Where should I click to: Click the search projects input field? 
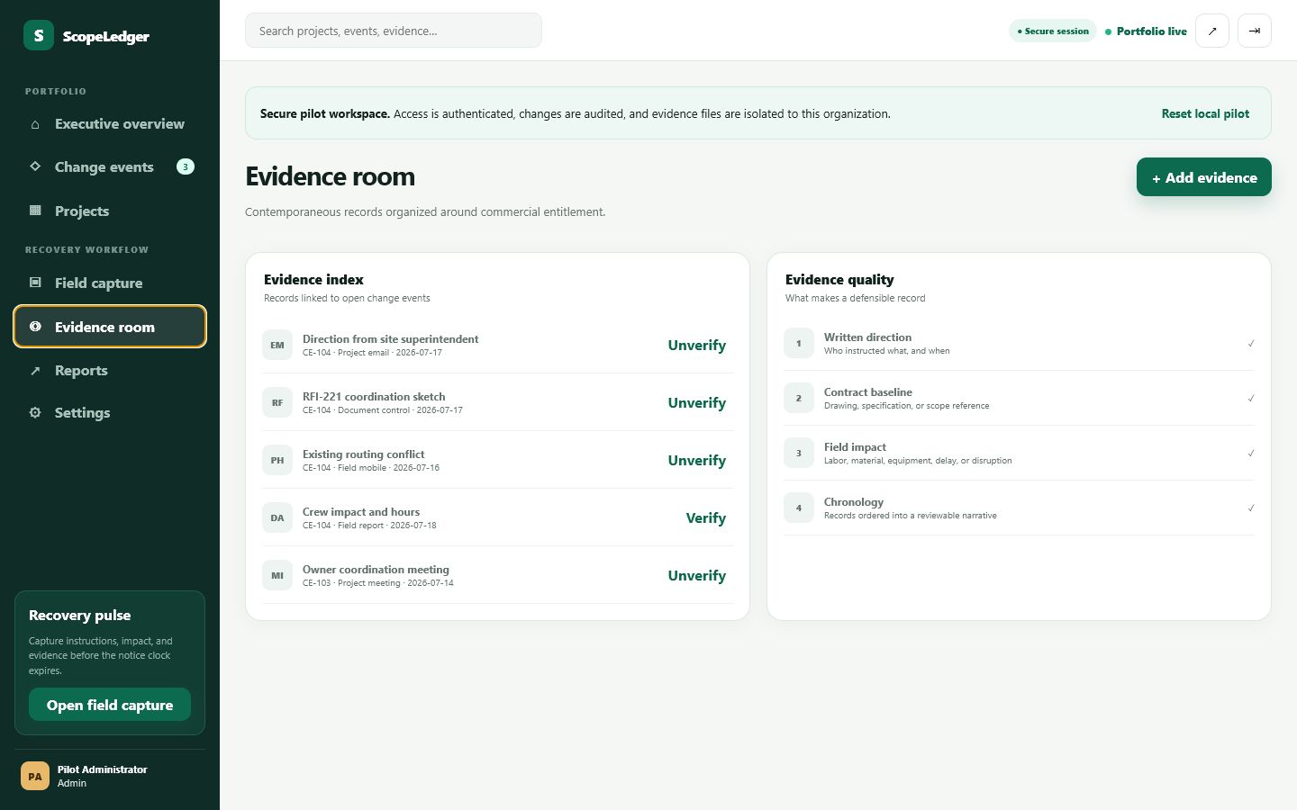(394, 31)
